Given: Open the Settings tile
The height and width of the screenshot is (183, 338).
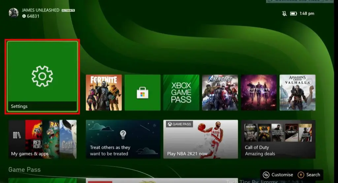Looking at the screenshot, I should tap(42, 77).
